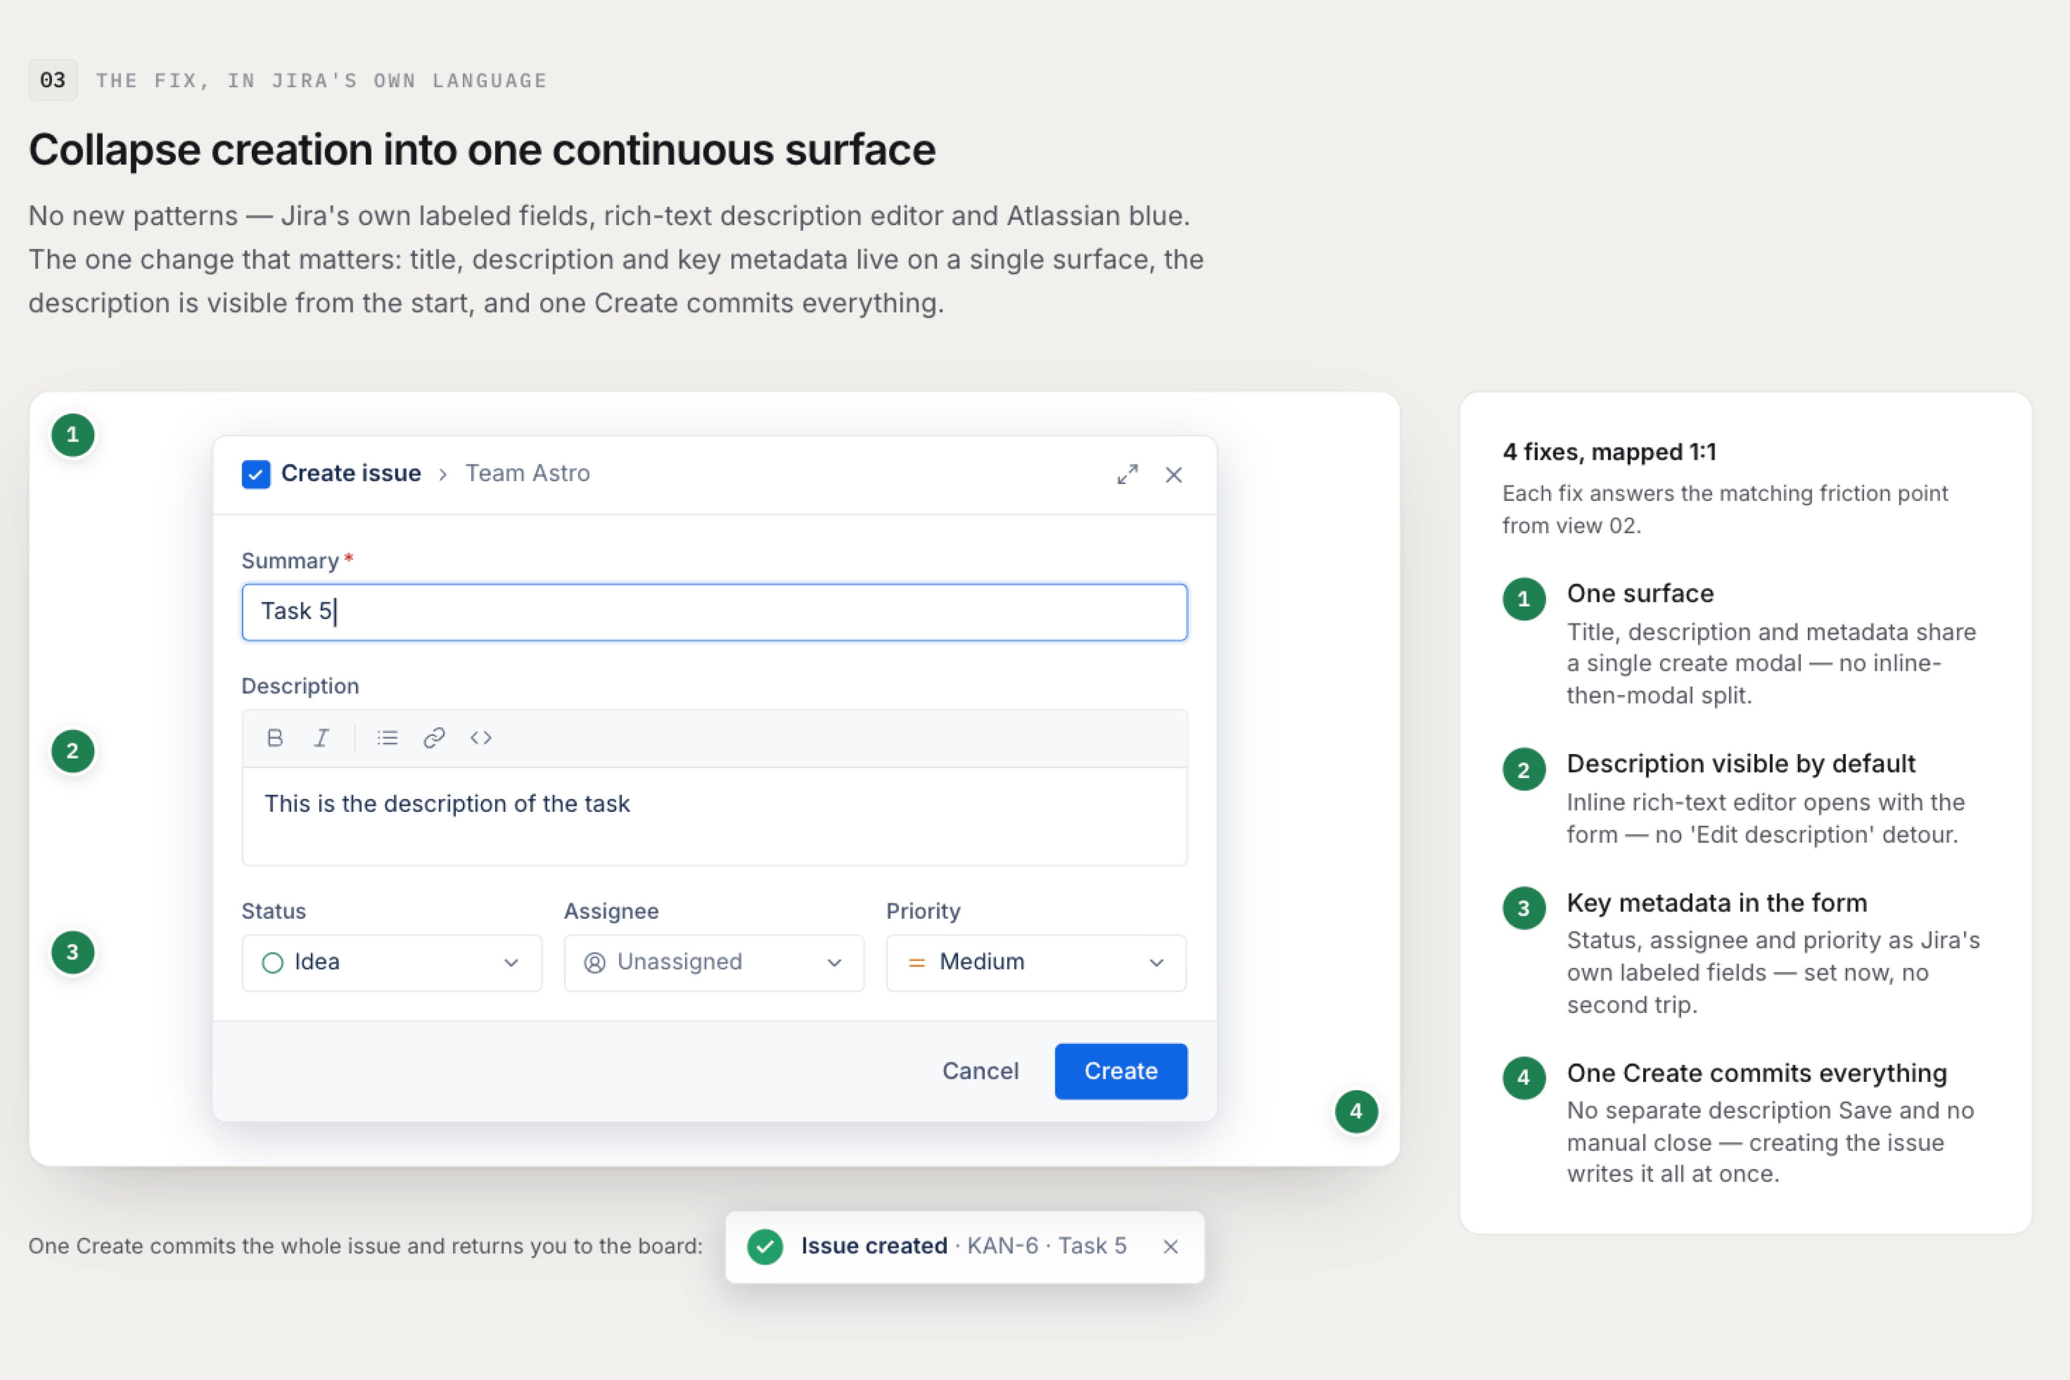
Task: Click the '4 fixes, mapped 1:1' title
Action: pos(1610,452)
